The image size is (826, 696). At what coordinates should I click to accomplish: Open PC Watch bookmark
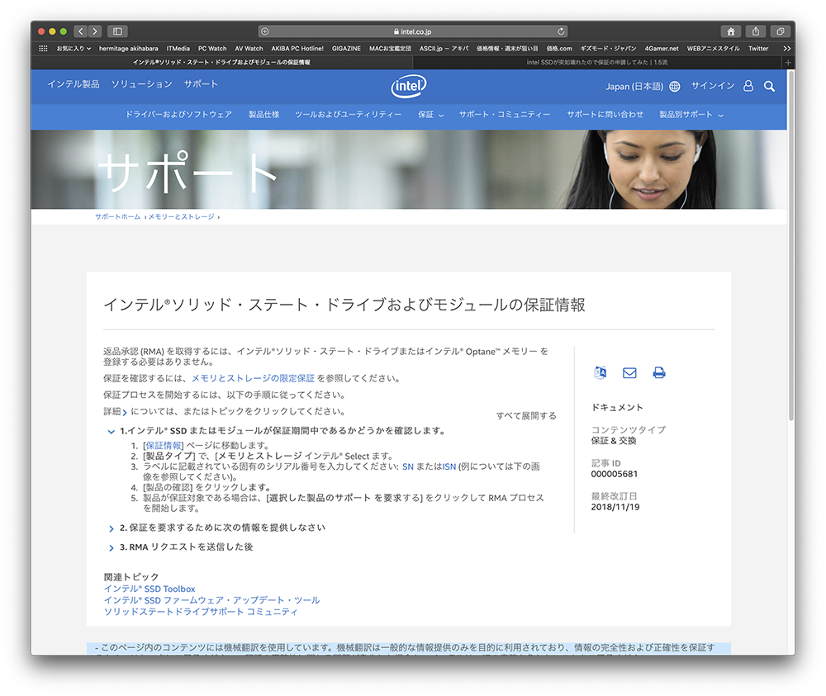click(x=212, y=49)
